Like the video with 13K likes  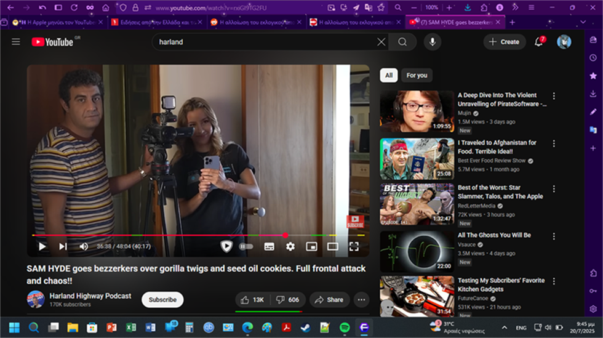pyautogui.click(x=253, y=299)
